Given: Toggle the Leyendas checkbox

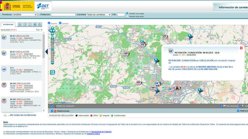Looking at the screenshot, I should tap(60, 23).
